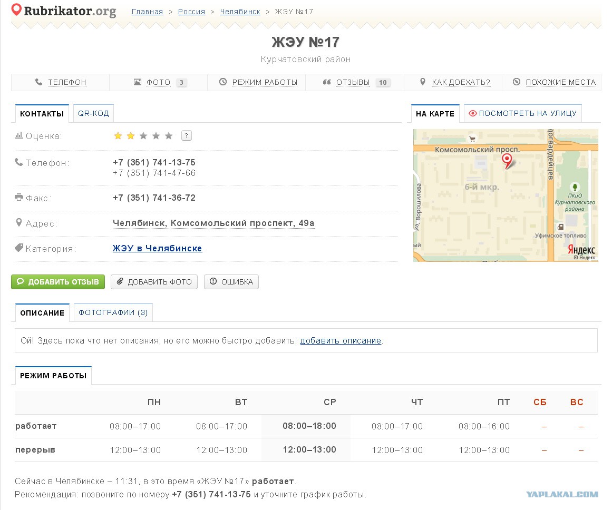
Task: Open the ОТЗЫВЫ navigation item
Action: point(355,82)
